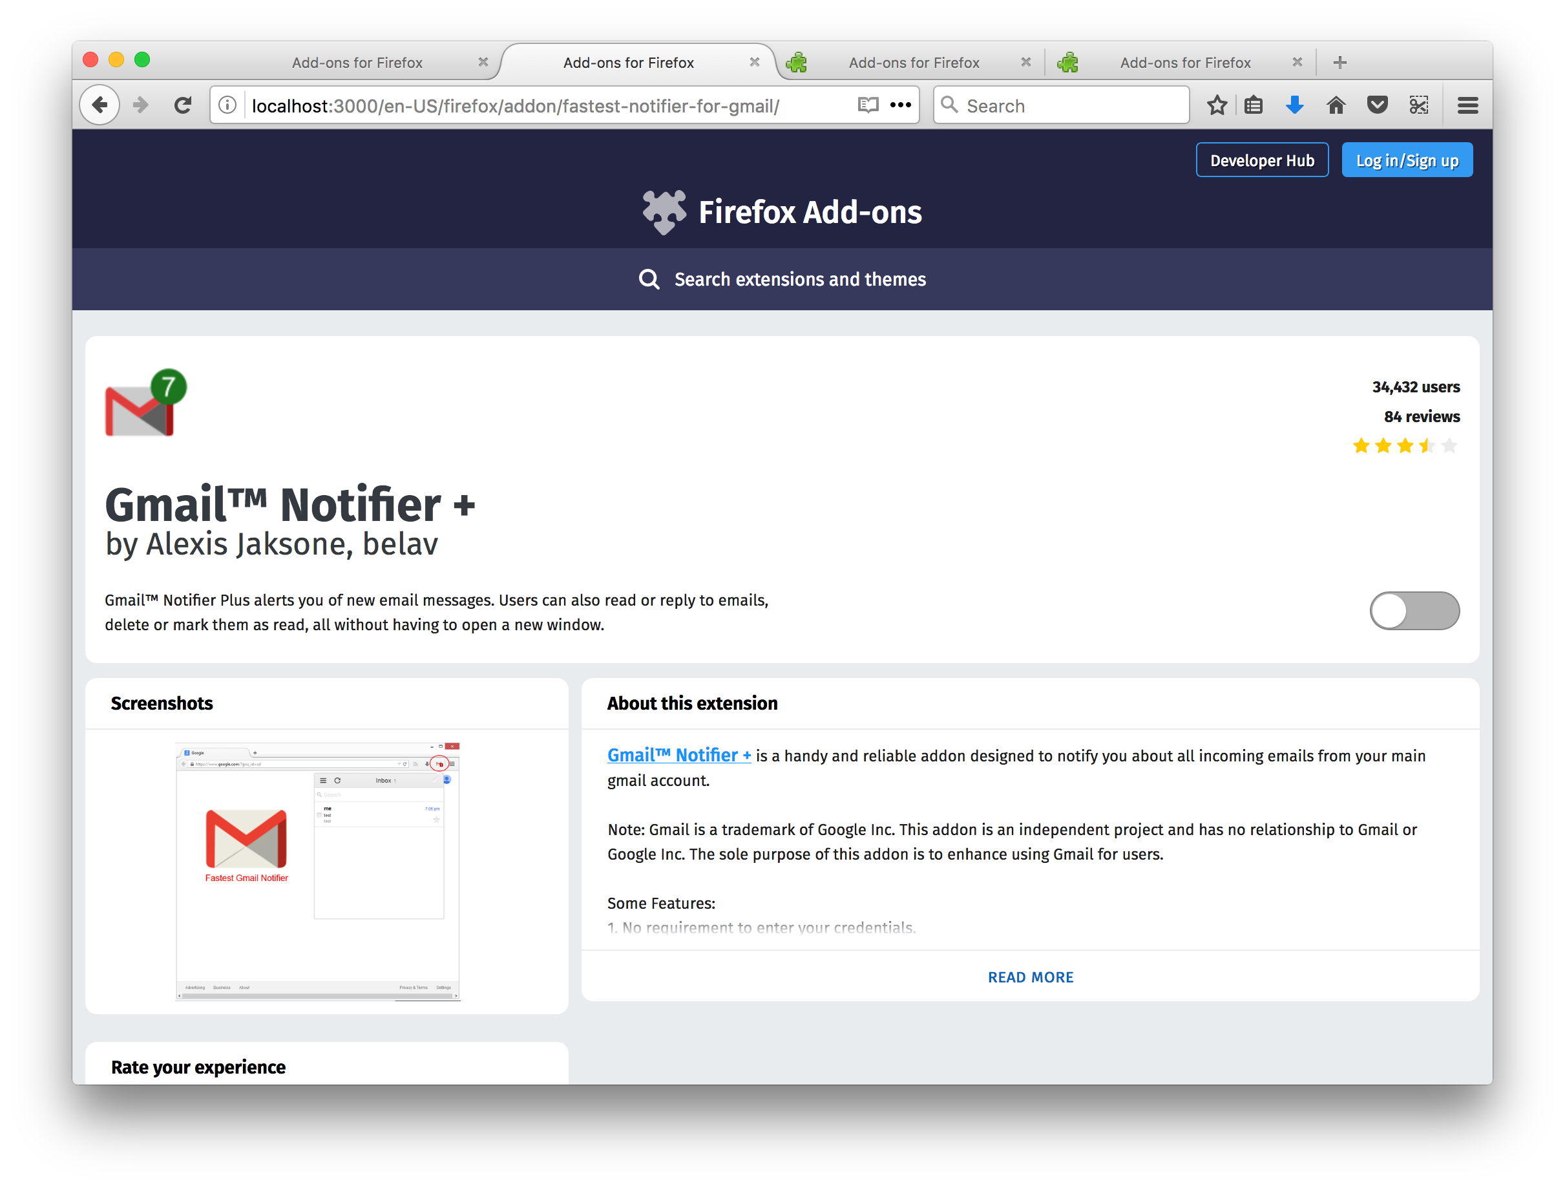1565x1188 pixels.
Task: Open a new tab with plus button
Action: 1339,62
